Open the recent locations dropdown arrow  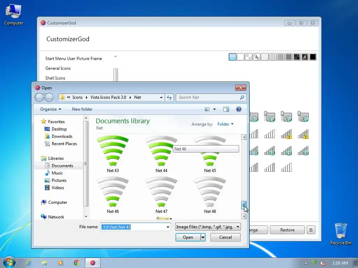pyautogui.click(x=56, y=98)
